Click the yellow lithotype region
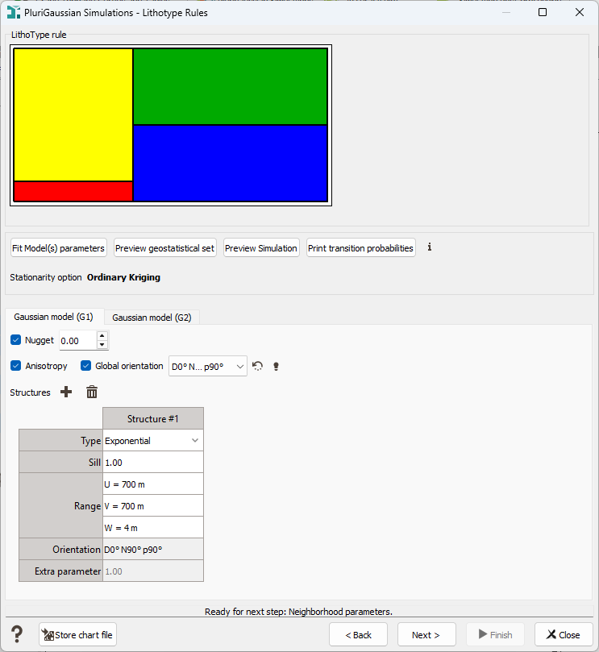The image size is (599, 652). [x=73, y=113]
